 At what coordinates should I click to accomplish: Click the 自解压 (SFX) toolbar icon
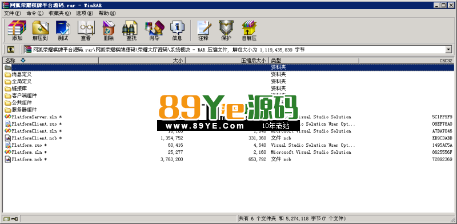click(249, 30)
